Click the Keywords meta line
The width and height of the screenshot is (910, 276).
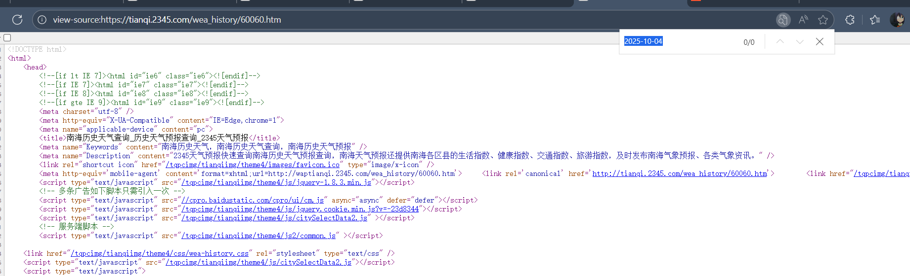click(203, 147)
